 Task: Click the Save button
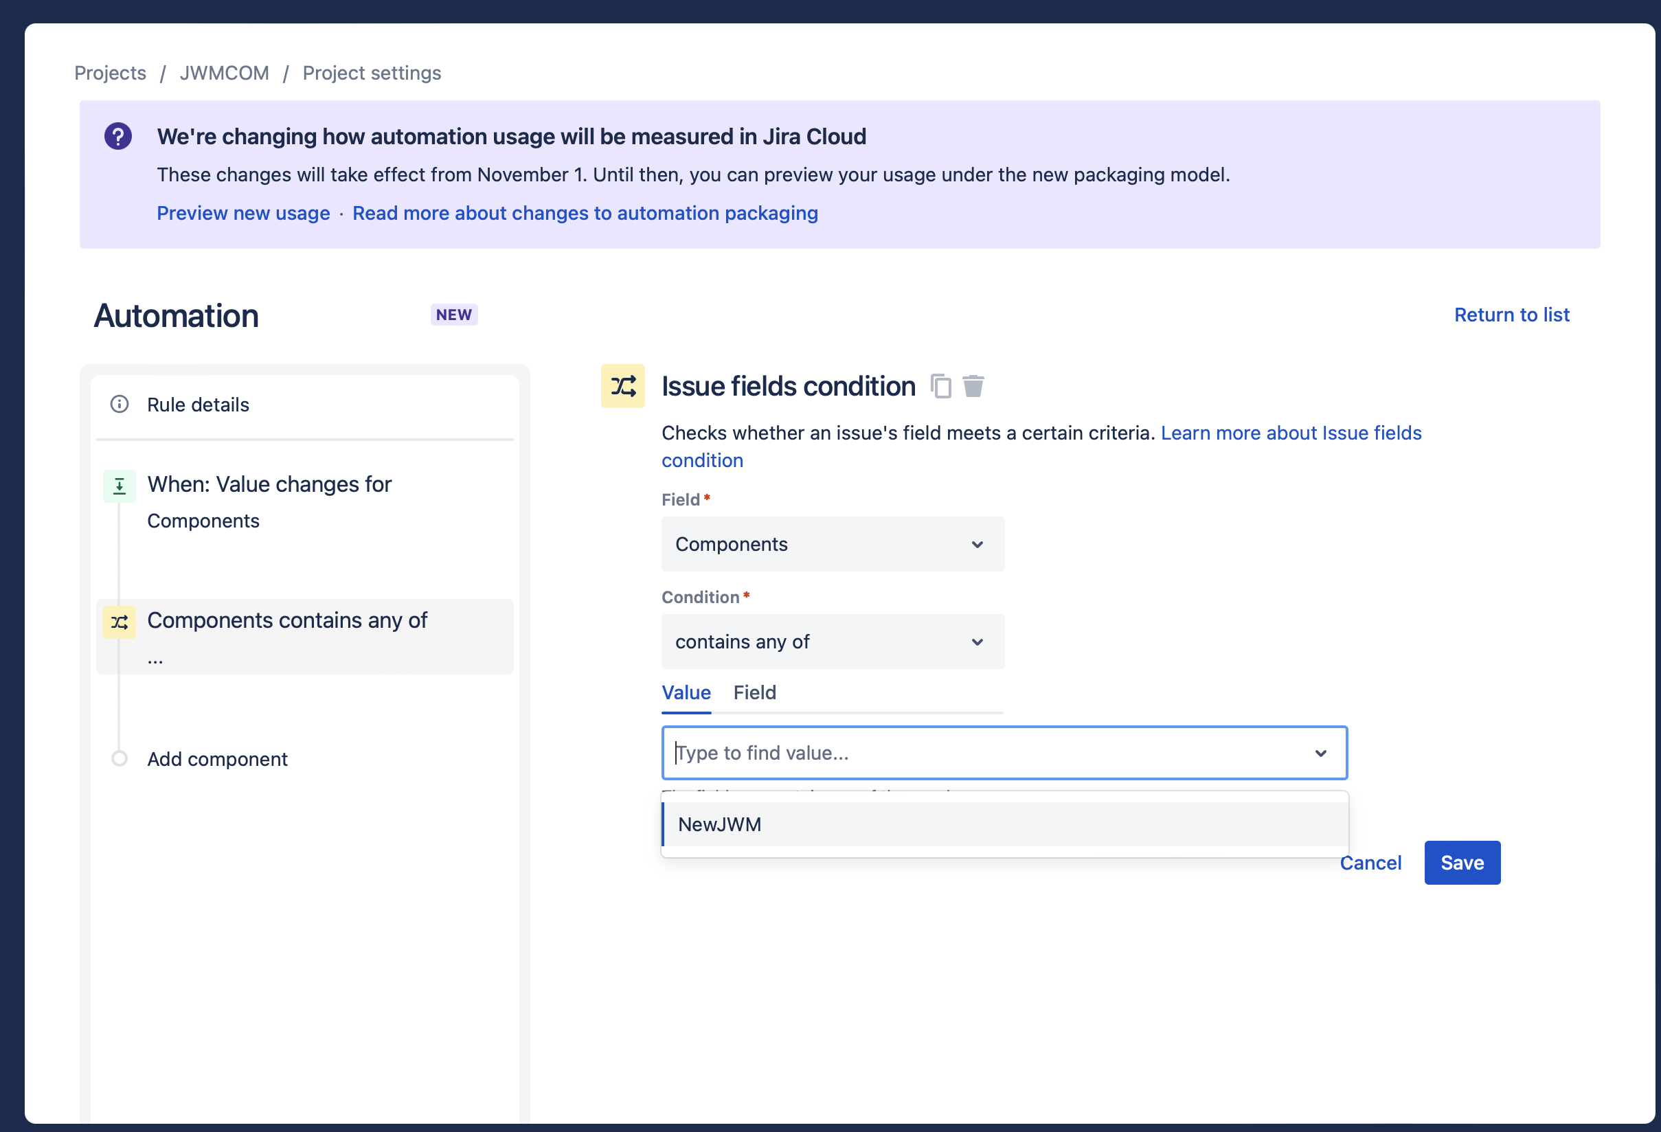[1462, 863]
